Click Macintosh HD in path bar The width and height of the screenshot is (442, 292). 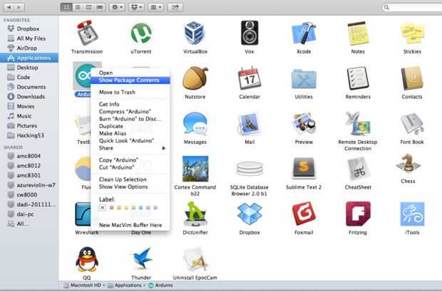(x=82, y=286)
